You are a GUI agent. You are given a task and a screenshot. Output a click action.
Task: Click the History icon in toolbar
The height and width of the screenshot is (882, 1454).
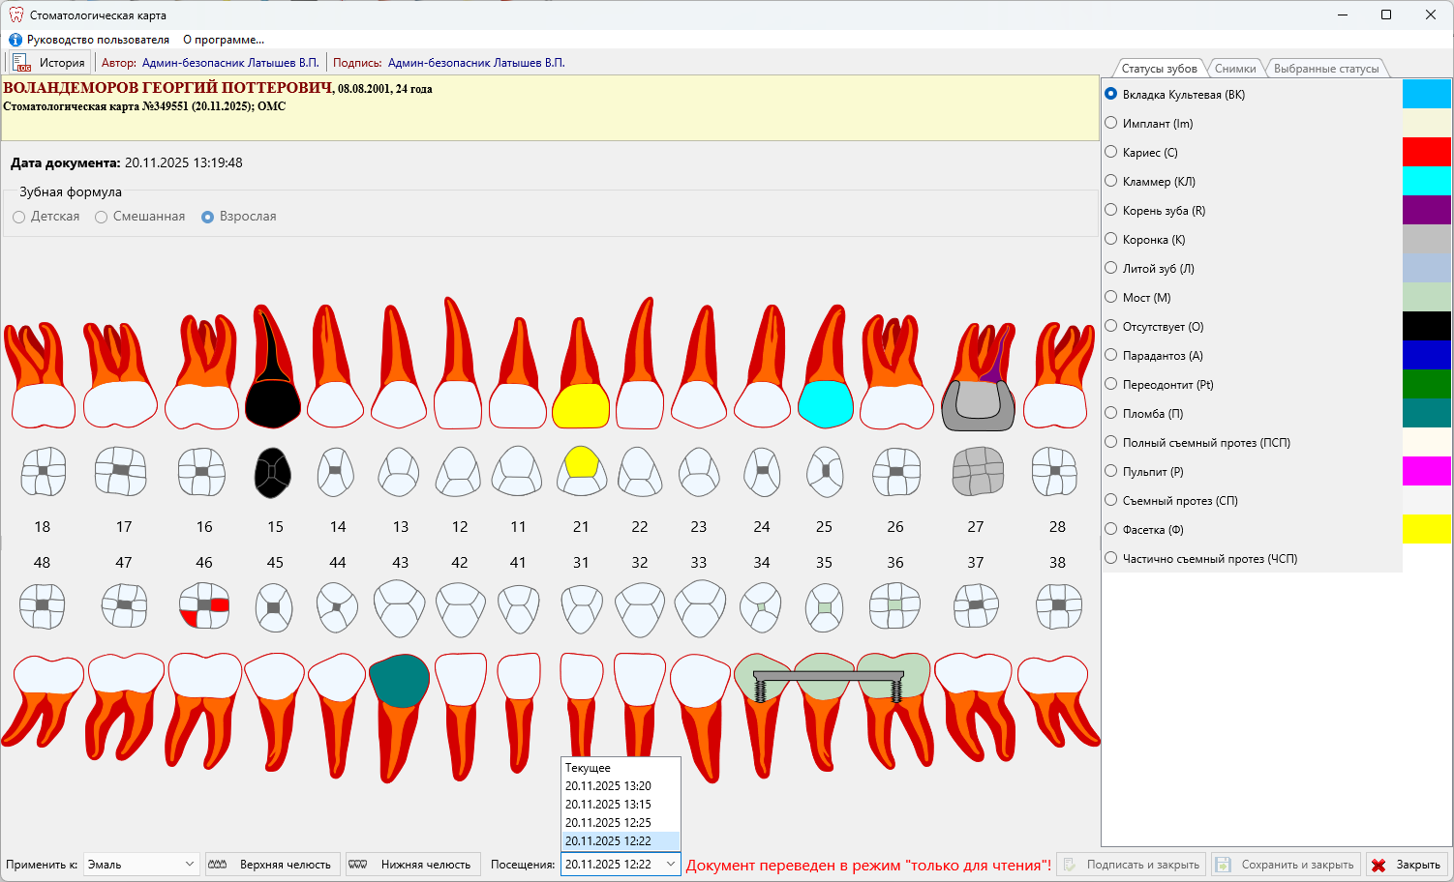pos(22,63)
